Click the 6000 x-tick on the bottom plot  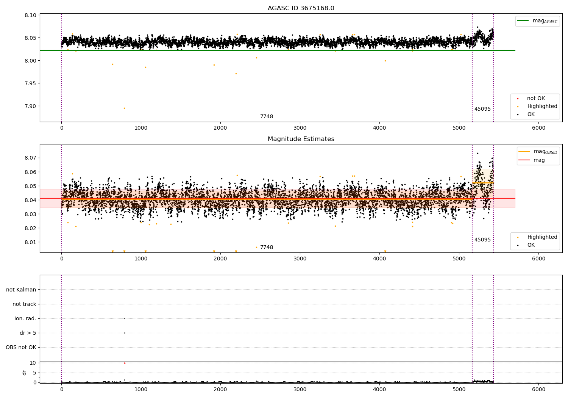[x=538, y=389]
